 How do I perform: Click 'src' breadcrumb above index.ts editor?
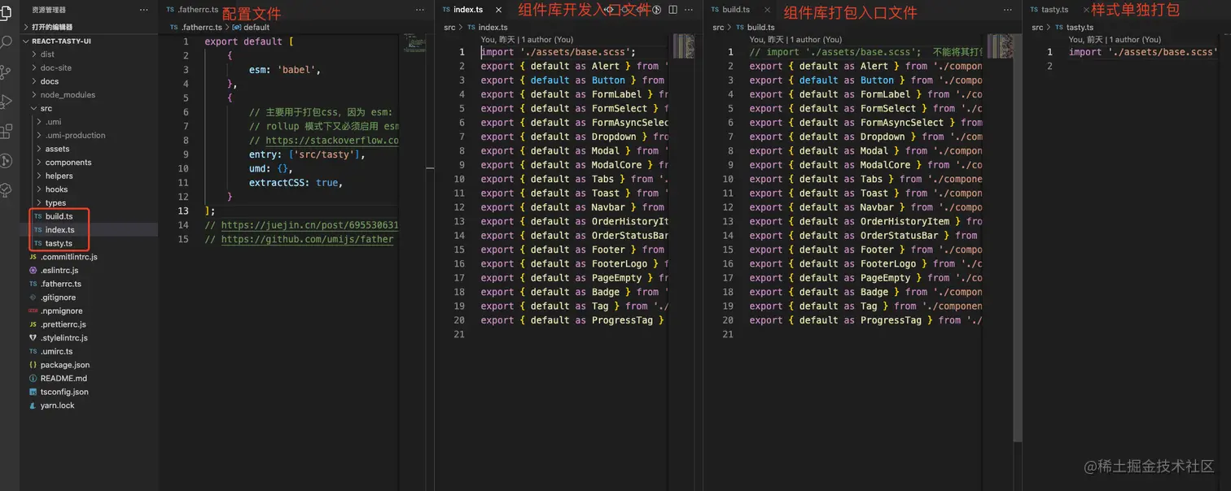(x=449, y=27)
